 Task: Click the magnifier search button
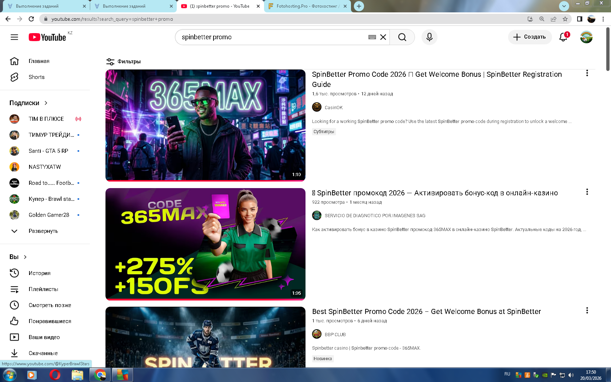coord(402,37)
